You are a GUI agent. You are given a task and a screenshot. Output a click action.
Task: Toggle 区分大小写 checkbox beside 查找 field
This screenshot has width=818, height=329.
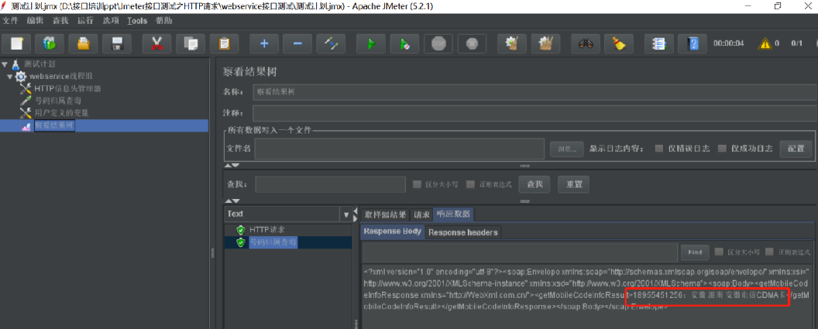(417, 184)
